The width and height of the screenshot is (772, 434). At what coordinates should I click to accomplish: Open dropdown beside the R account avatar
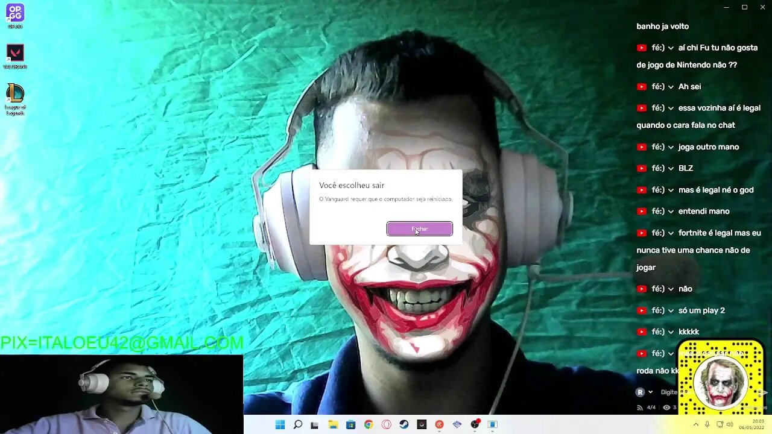[650, 392]
